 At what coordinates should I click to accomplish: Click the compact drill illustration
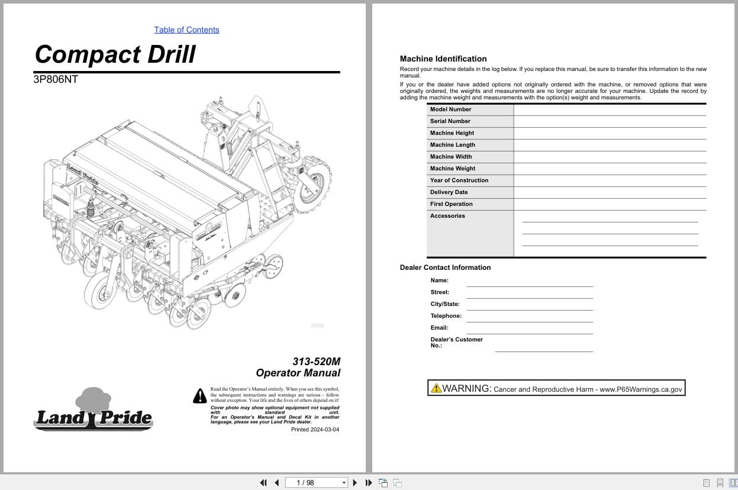tap(186, 212)
